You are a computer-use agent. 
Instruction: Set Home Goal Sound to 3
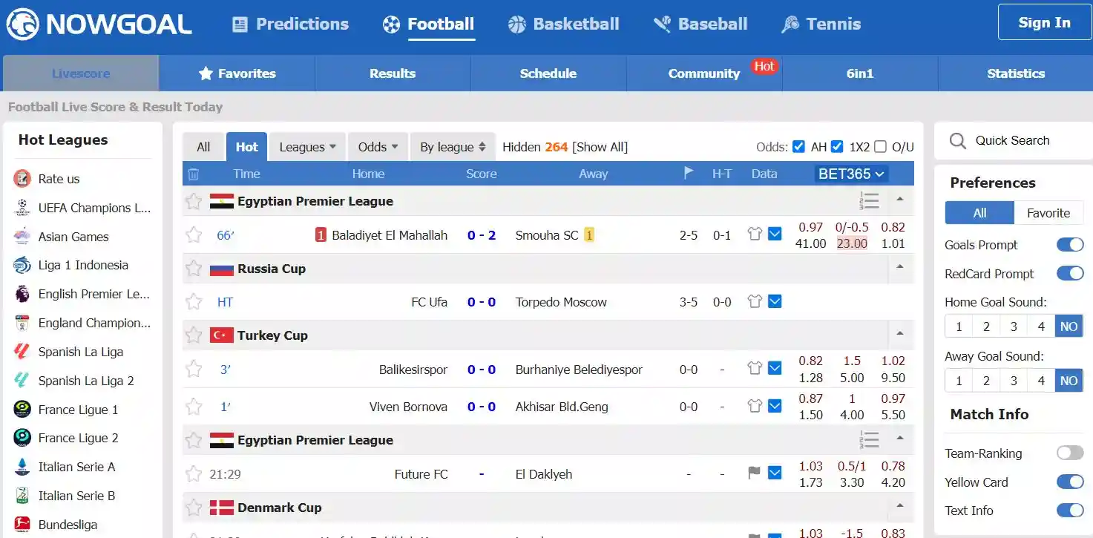(1014, 327)
